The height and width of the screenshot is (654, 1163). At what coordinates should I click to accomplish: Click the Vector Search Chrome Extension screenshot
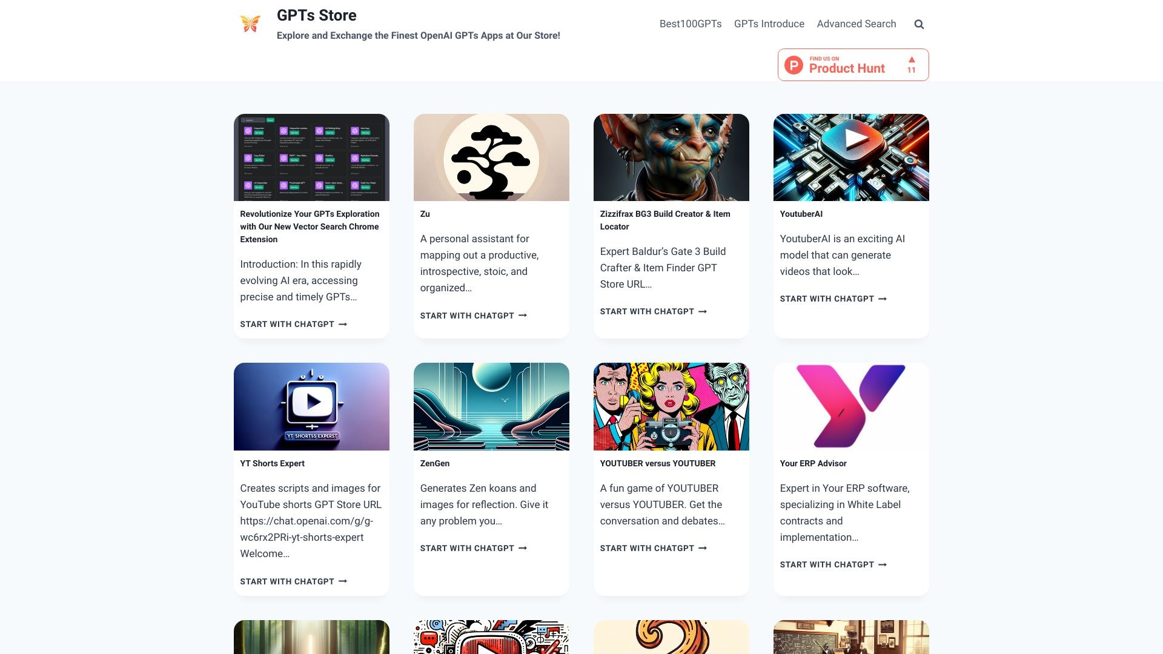click(311, 157)
